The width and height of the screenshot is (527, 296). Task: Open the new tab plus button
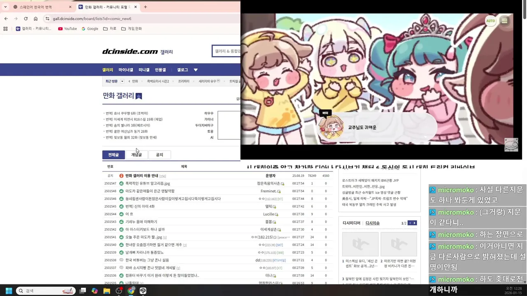click(x=145, y=7)
